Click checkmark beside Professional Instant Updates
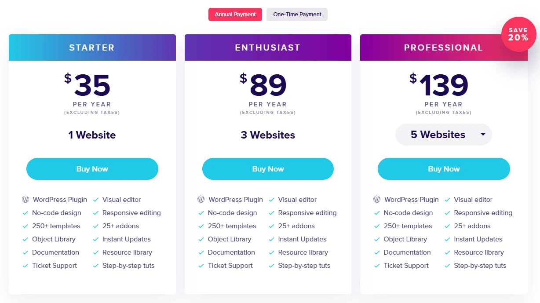Screen dimensions: 540x303 coord(447,239)
